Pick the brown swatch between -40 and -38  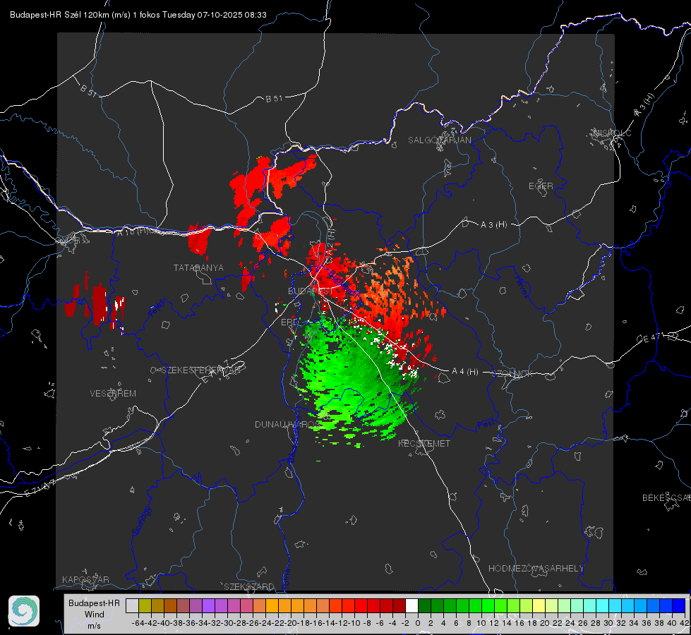click(x=170, y=605)
